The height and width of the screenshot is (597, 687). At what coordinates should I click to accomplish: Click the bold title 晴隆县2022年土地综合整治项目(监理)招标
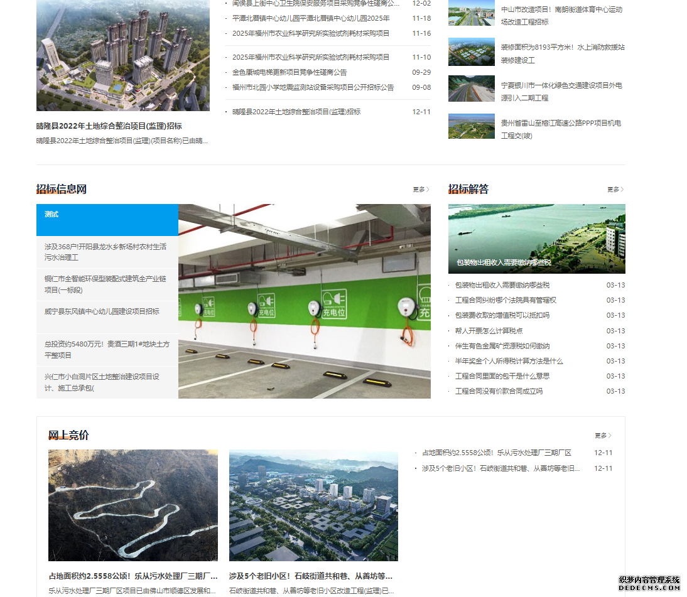click(x=109, y=126)
